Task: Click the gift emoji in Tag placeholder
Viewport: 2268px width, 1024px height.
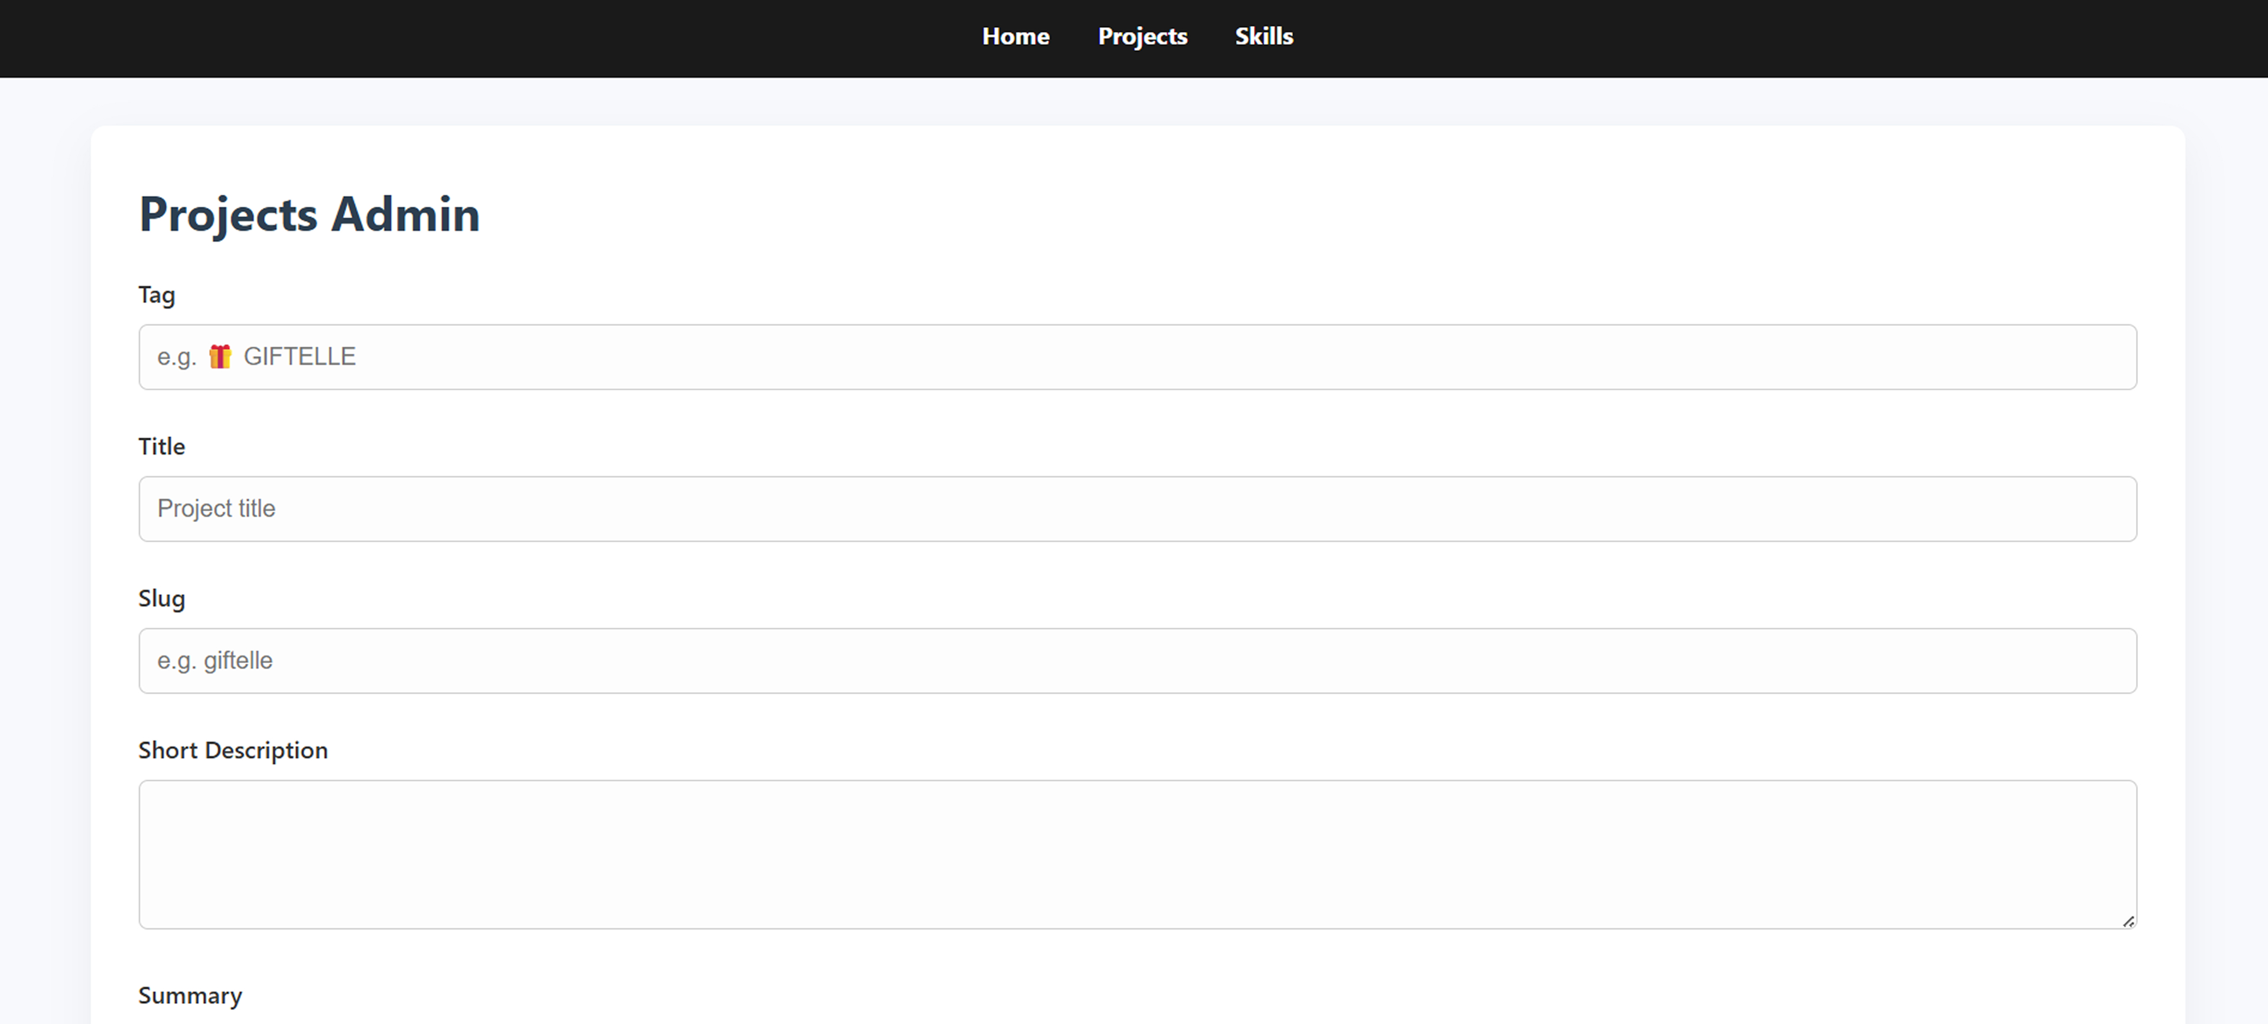Action: tap(219, 356)
